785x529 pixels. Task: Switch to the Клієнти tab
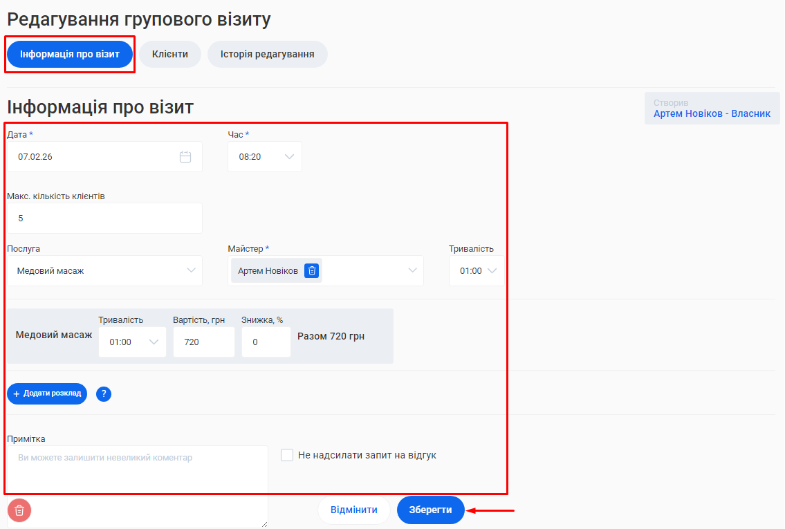(170, 54)
